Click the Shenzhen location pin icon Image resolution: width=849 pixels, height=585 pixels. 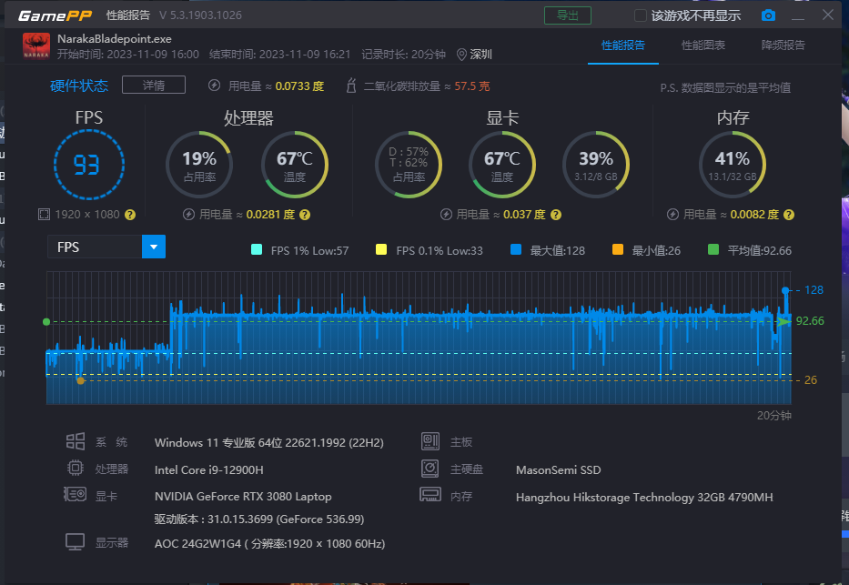click(x=461, y=54)
